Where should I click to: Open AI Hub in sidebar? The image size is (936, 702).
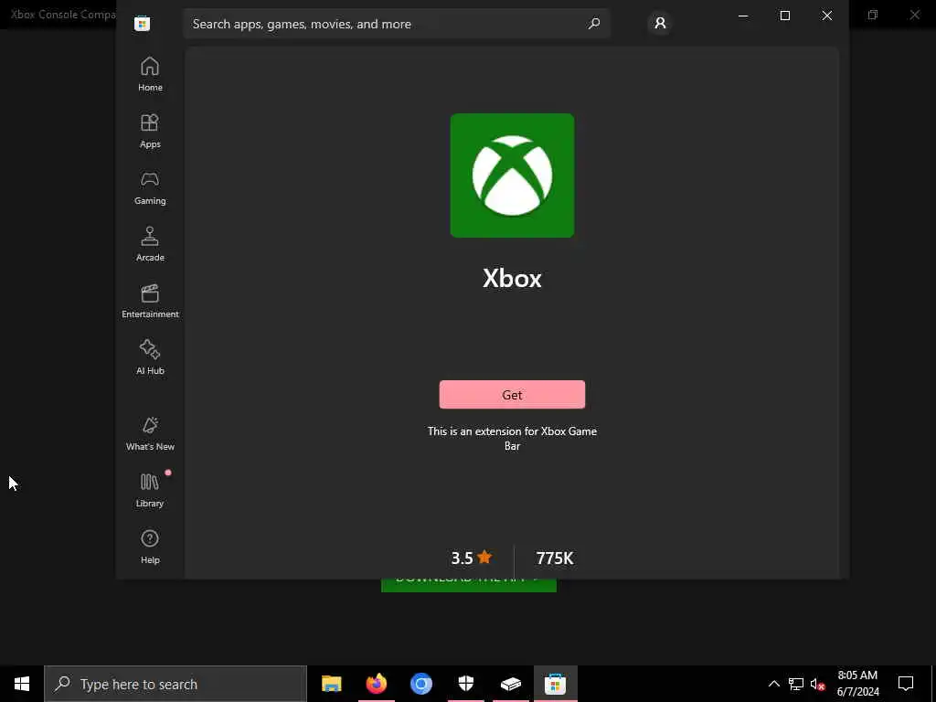tap(150, 358)
